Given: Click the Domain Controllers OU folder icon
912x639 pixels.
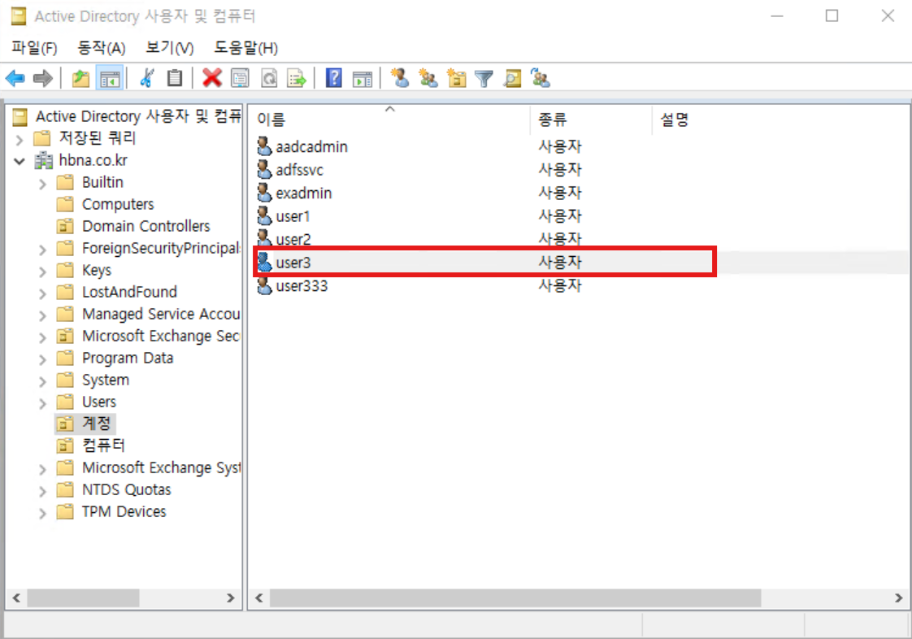Looking at the screenshot, I should (65, 226).
